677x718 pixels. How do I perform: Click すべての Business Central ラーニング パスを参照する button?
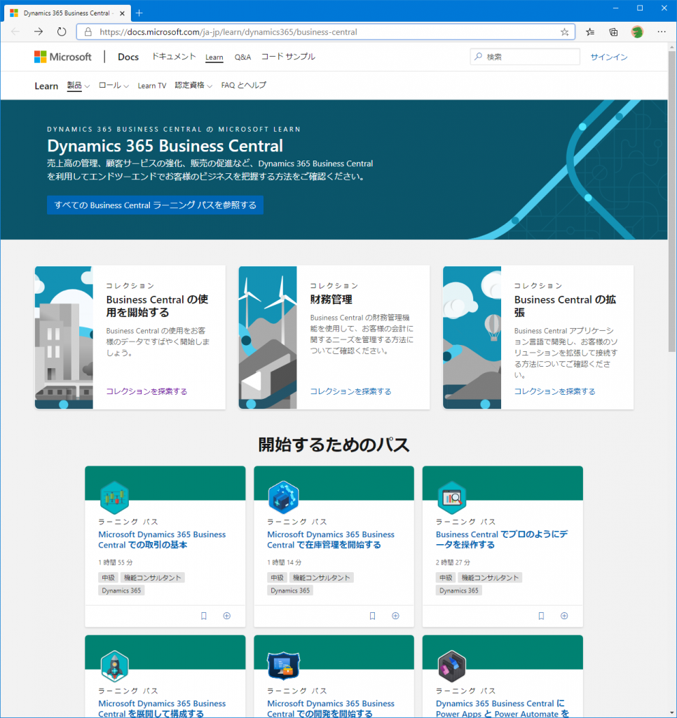(x=155, y=205)
